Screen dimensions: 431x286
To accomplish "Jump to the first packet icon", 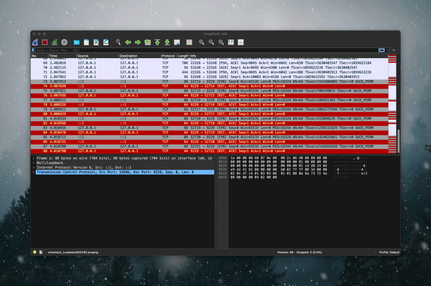I will (x=157, y=42).
